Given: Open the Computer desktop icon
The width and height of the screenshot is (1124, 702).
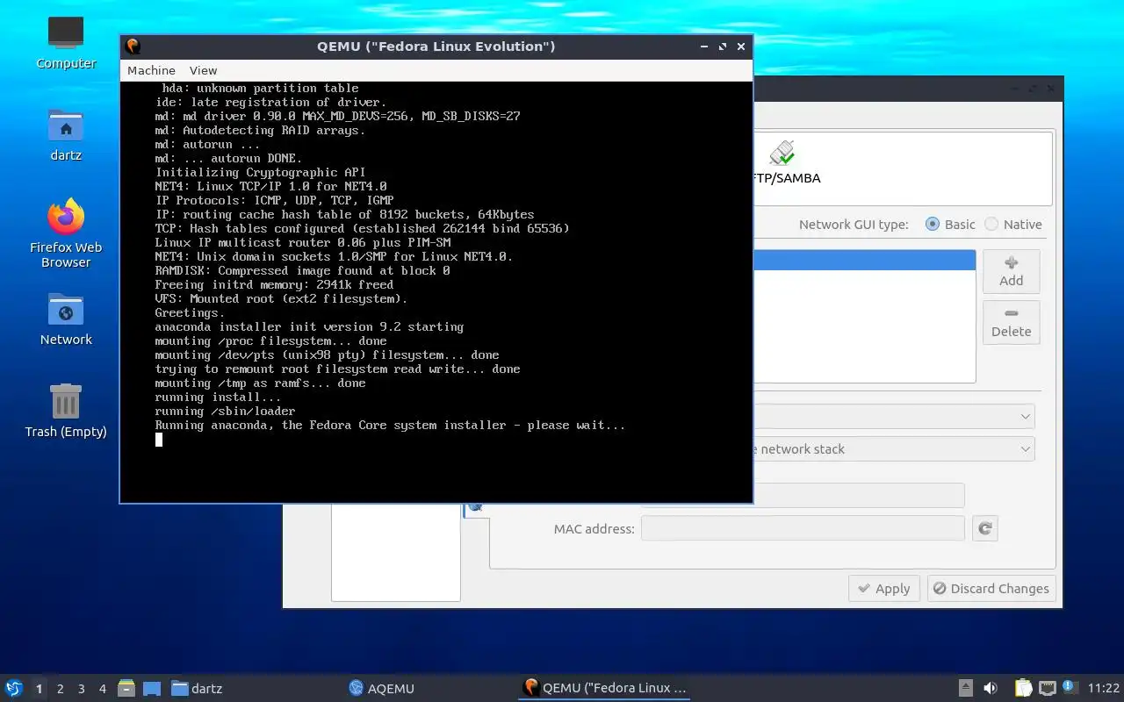Looking at the screenshot, I should pos(66,43).
